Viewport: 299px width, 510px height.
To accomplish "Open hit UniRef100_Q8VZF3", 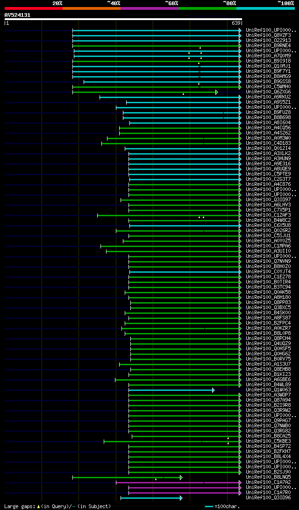I will (269, 35).
